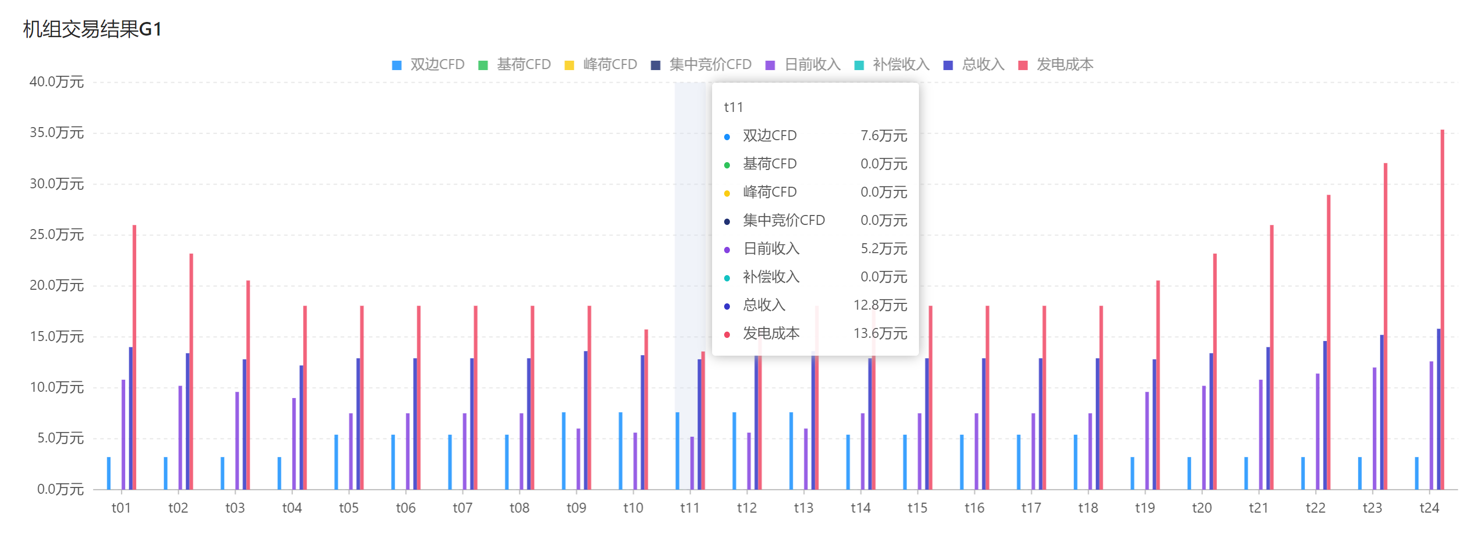Click the tooltip value 7.6万元
Screen dimensions: 1475x533
coord(884,135)
